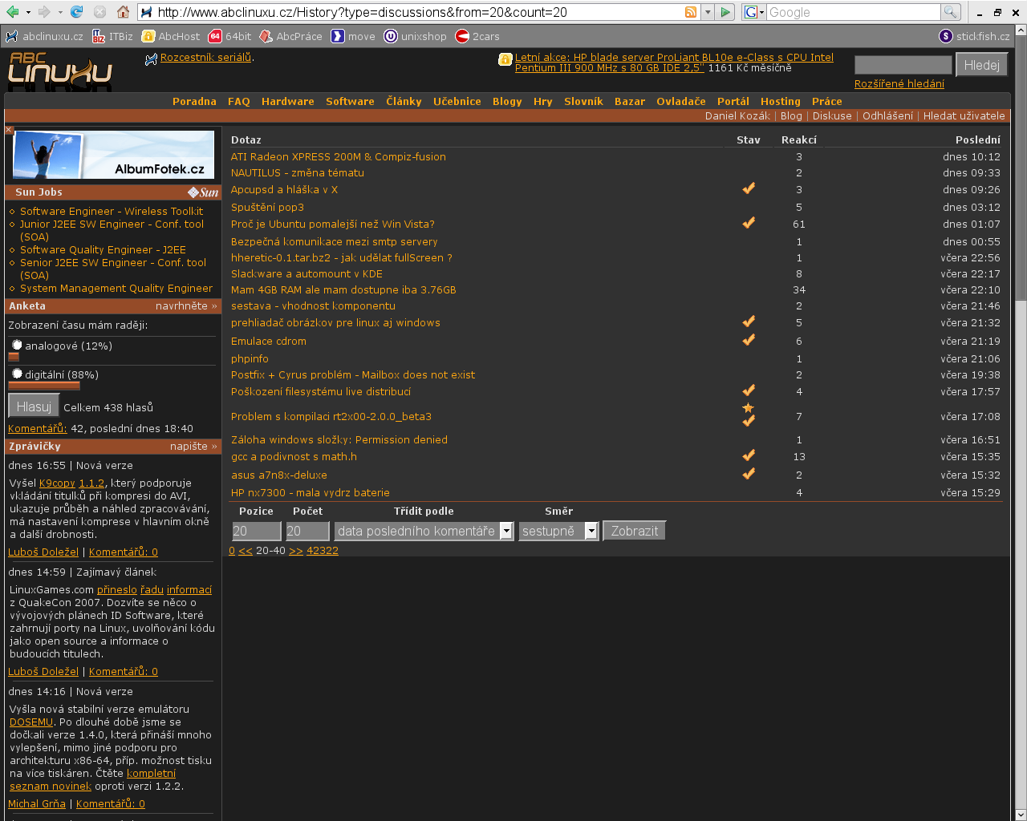Screen dimensions: 1027x821
Task: Open the Hardware menu item
Action: [x=288, y=101]
